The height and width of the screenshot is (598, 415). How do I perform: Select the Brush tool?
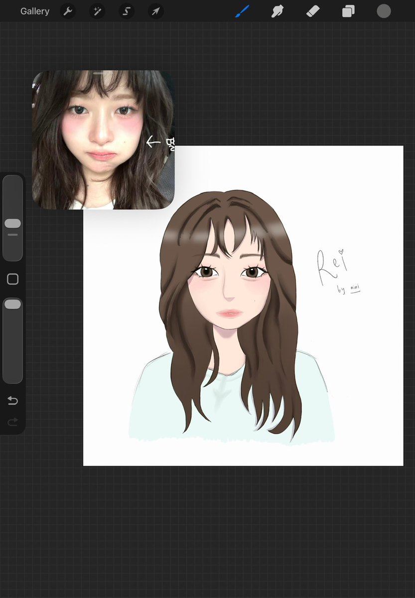(242, 11)
